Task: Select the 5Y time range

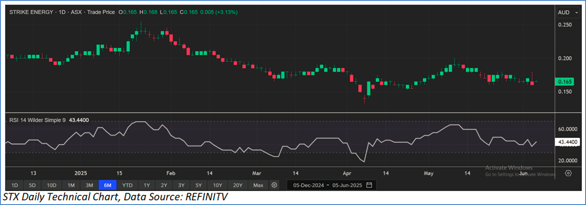Action: pos(199,185)
